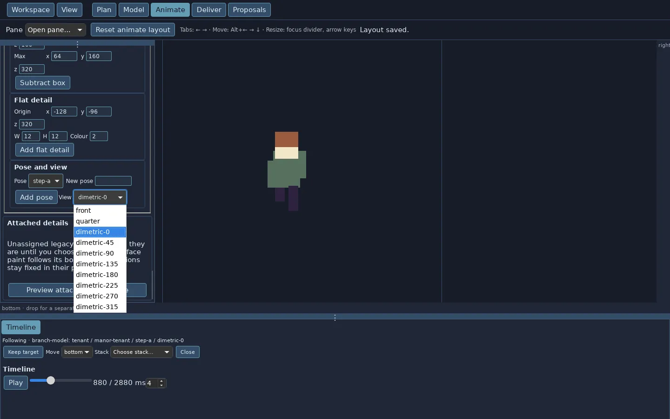Click the Max y input field

[99, 56]
